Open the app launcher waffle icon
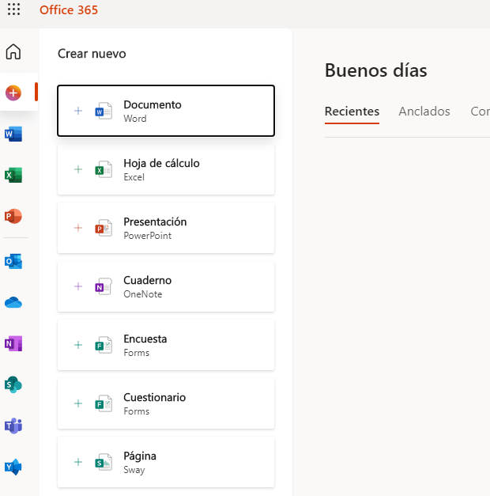490x496 pixels. click(13, 9)
